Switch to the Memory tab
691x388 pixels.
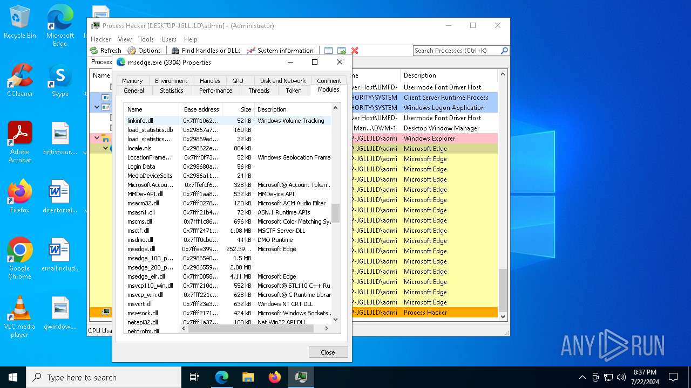click(x=132, y=81)
